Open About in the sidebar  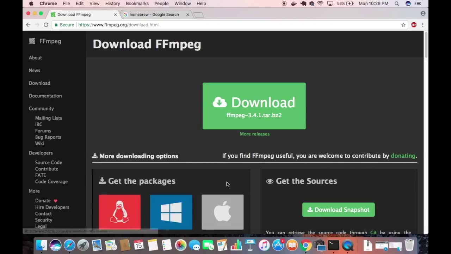35,58
